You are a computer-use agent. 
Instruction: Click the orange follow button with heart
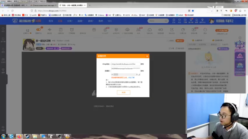[x=180, y=41]
